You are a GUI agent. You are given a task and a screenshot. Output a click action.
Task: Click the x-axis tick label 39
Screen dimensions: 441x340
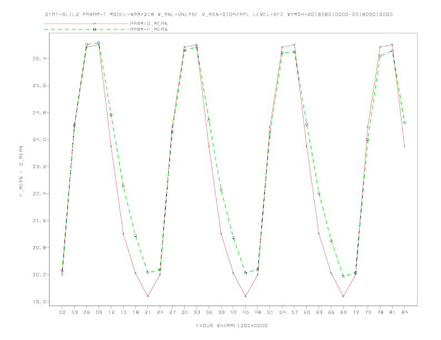(221, 312)
